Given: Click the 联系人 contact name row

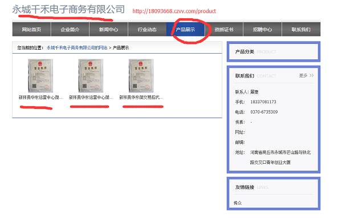Looking at the screenshot, I should [x=247, y=92].
